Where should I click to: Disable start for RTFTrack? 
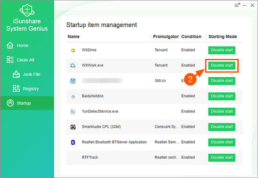221,157
